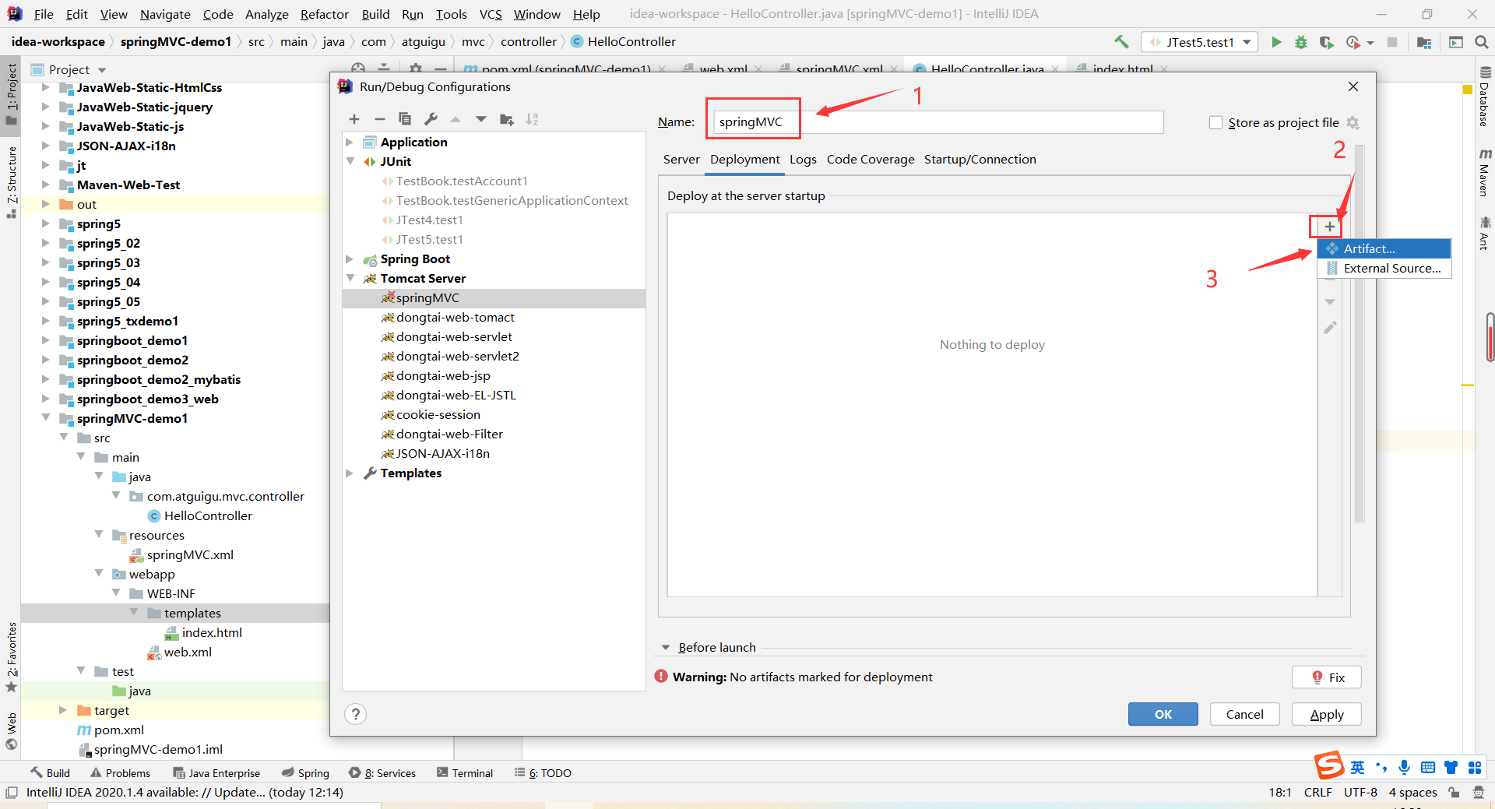Click the move configuration up arrow

point(456,119)
